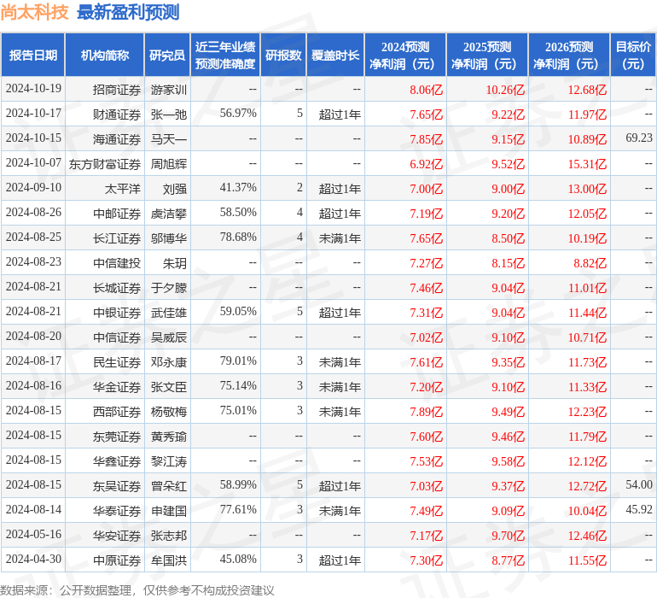Image resolution: width=657 pixels, height=598 pixels.
Task: Select researcher 张一弛
Action: pyautogui.click(x=168, y=114)
